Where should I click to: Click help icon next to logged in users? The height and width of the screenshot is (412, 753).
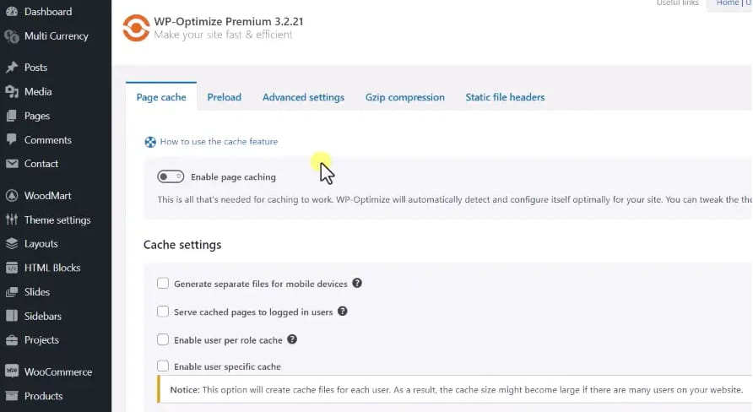[343, 312]
